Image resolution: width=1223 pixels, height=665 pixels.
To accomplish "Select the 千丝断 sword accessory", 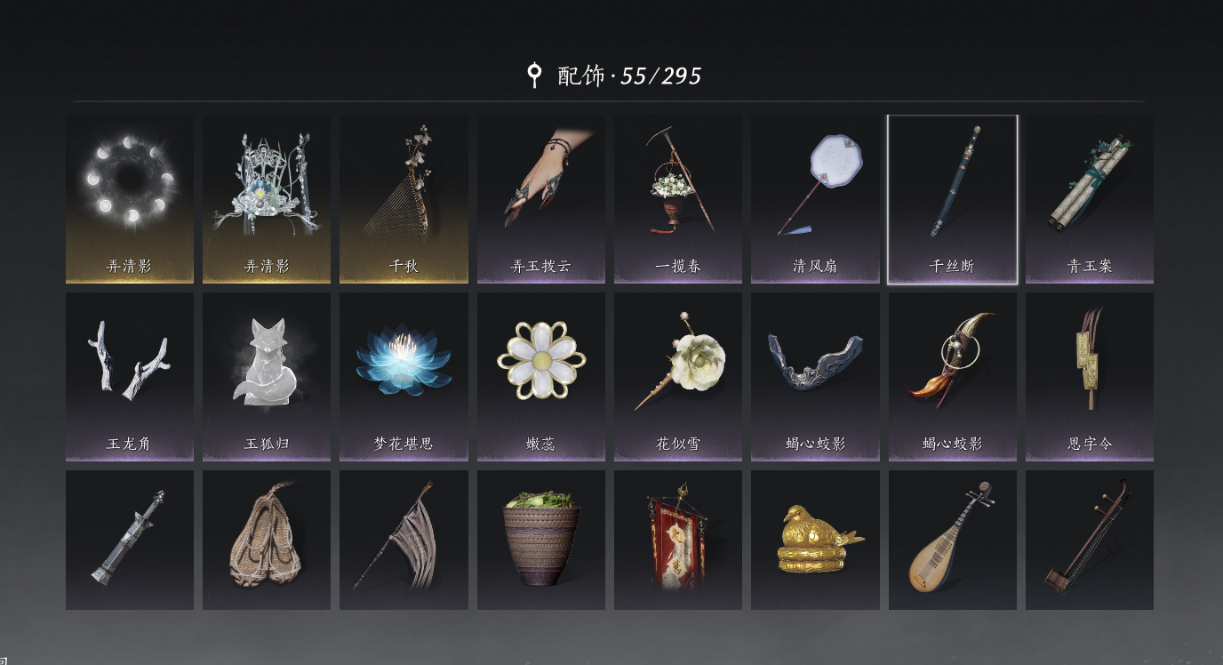I will [953, 199].
